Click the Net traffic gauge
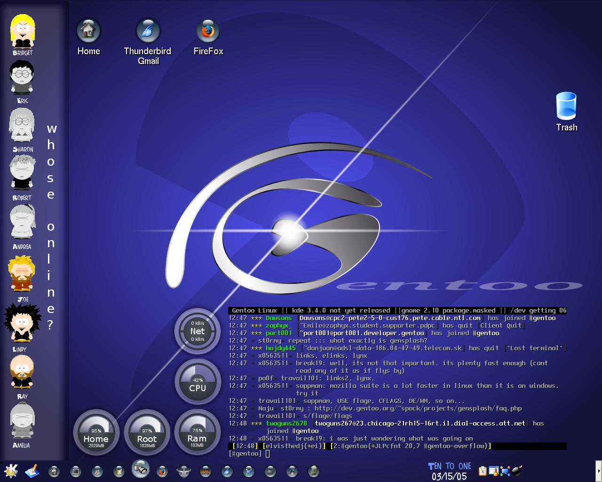Image resolution: width=602 pixels, height=482 pixels. [198, 331]
